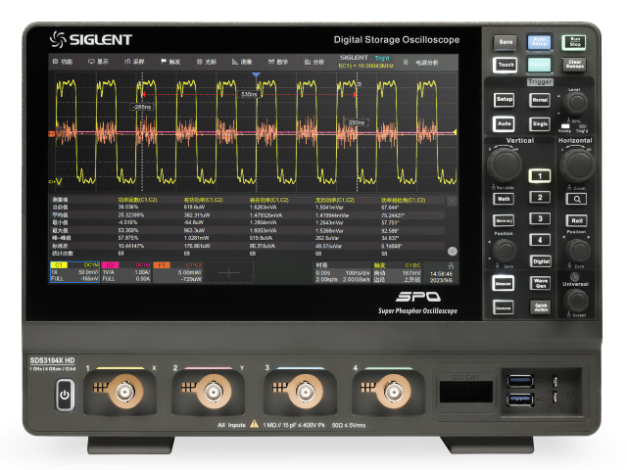Toggle the Roll mode button
The height and width of the screenshot is (470, 627).
pos(577,220)
